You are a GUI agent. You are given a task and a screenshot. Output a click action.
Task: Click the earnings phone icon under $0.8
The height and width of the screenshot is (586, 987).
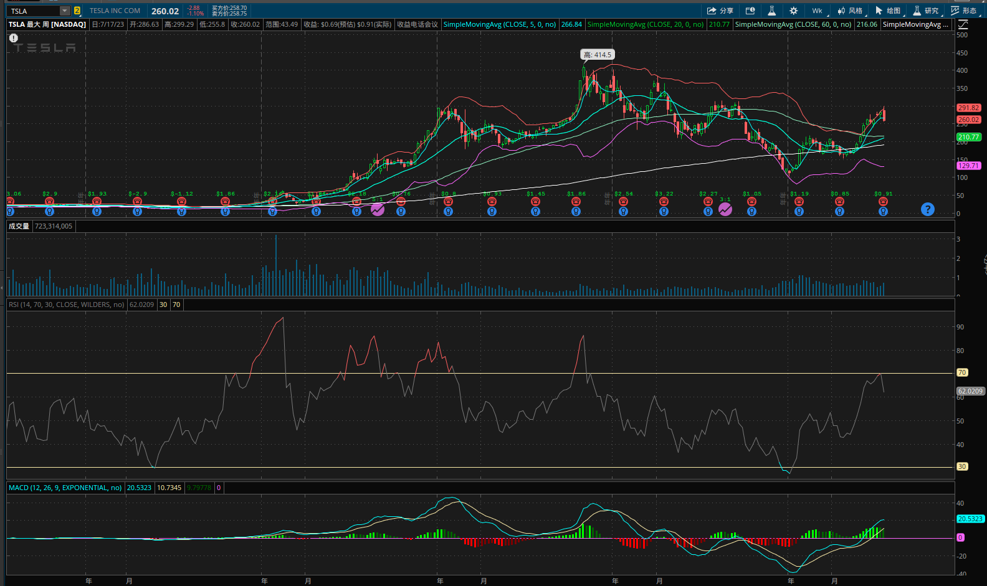pyautogui.click(x=448, y=202)
